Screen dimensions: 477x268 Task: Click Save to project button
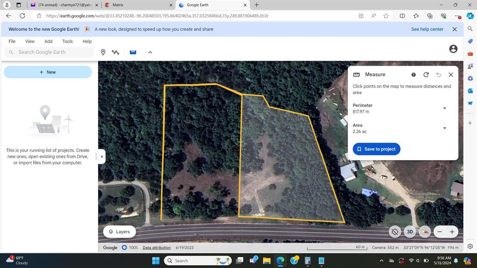[x=376, y=149]
